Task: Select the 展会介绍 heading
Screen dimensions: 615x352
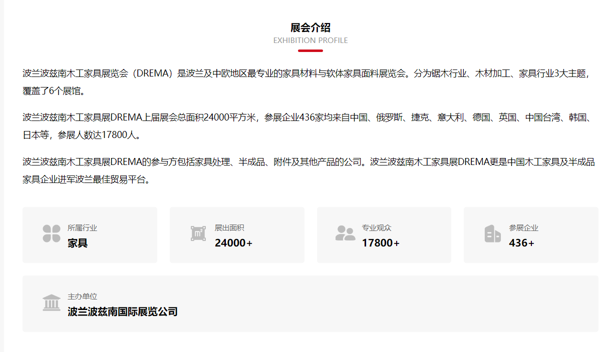Action: click(311, 27)
